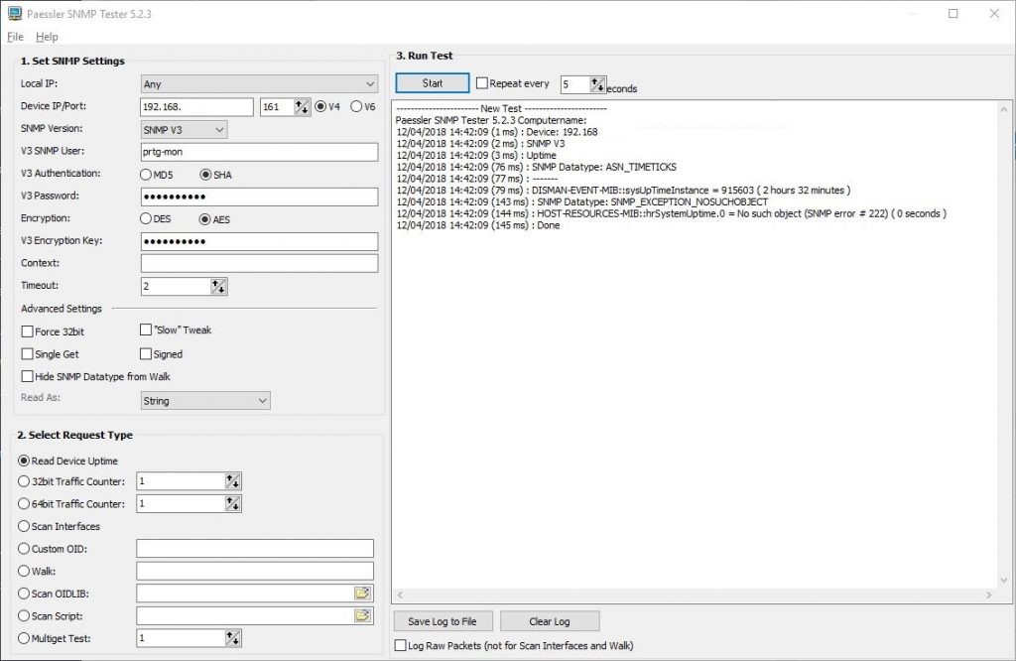Click the log scroll-right arrow

(x=989, y=595)
